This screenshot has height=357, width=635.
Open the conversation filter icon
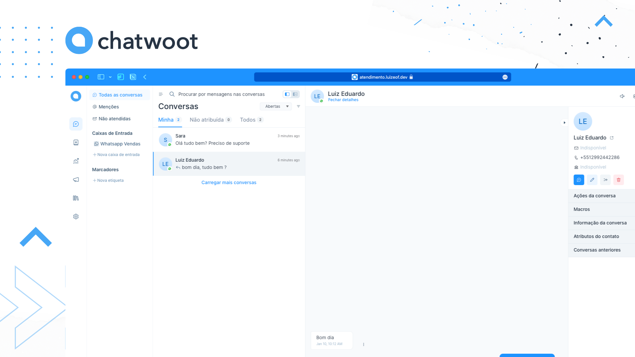298,106
